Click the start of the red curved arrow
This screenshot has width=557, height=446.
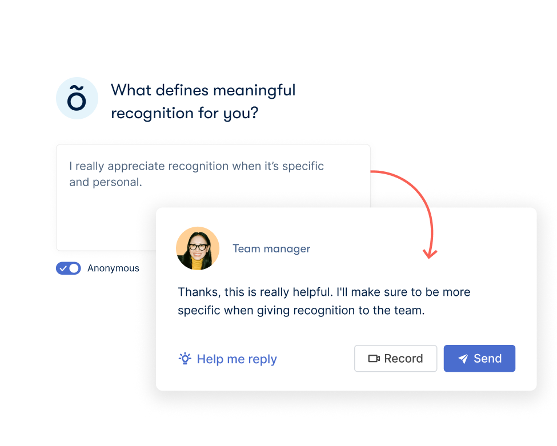(x=373, y=172)
